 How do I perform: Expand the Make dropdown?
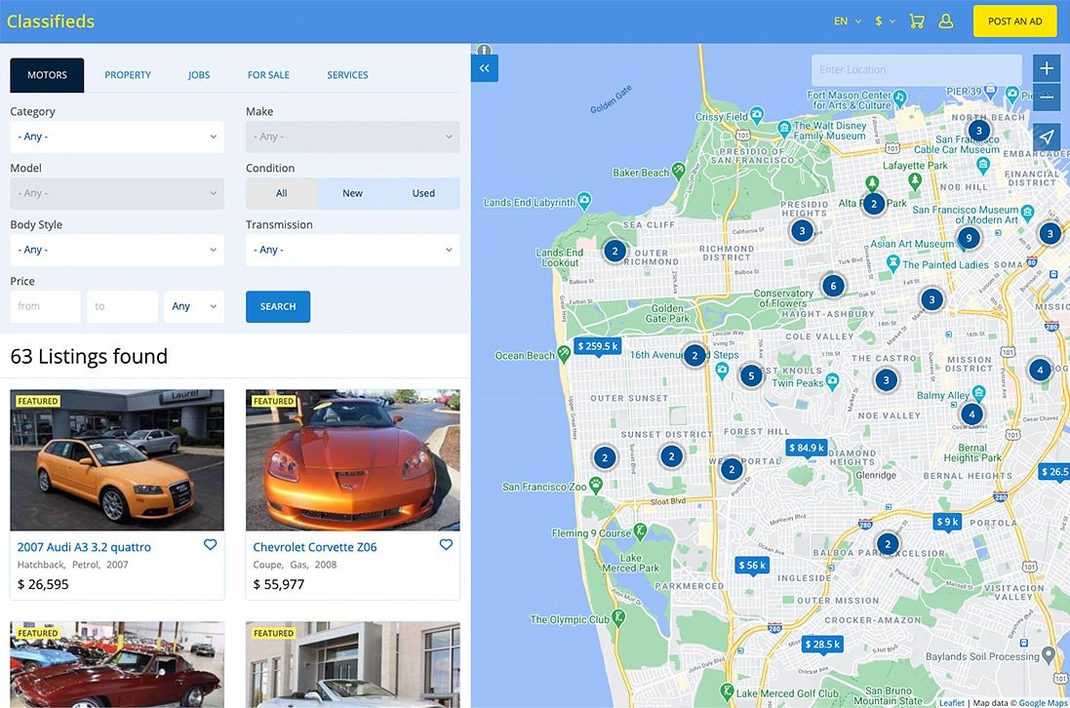tap(353, 138)
